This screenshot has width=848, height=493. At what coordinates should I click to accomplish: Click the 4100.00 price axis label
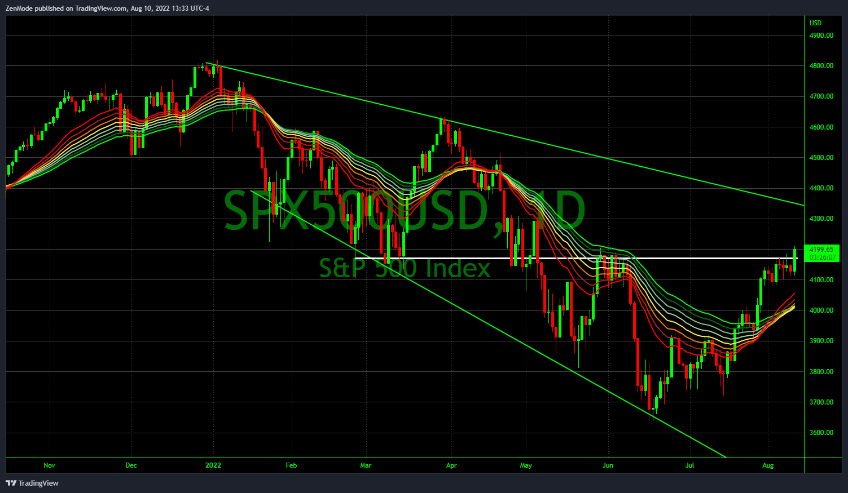(821, 280)
